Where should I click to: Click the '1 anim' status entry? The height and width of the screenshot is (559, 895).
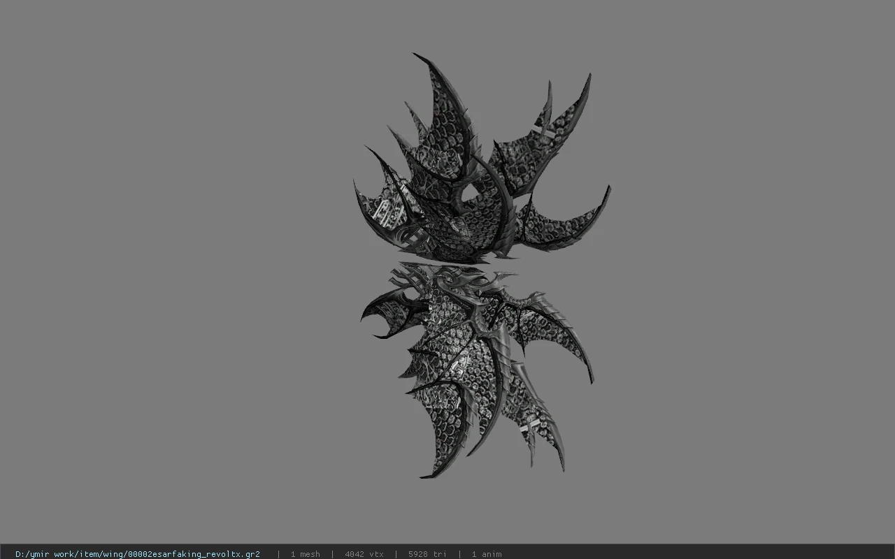click(487, 554)
